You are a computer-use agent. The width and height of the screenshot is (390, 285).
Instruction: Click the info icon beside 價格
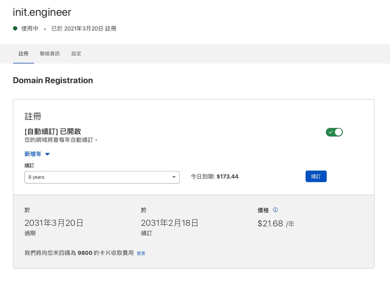(x=275, y=210)
